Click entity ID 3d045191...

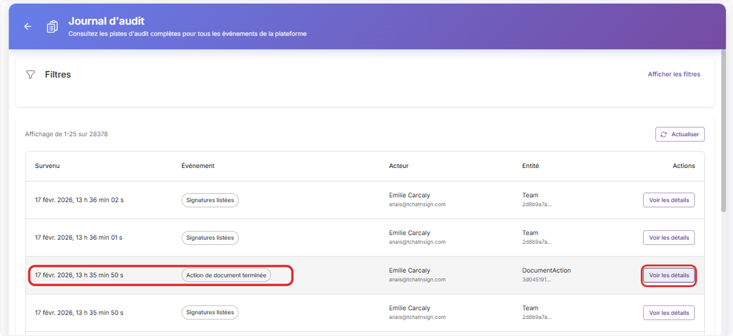point(536,280)
